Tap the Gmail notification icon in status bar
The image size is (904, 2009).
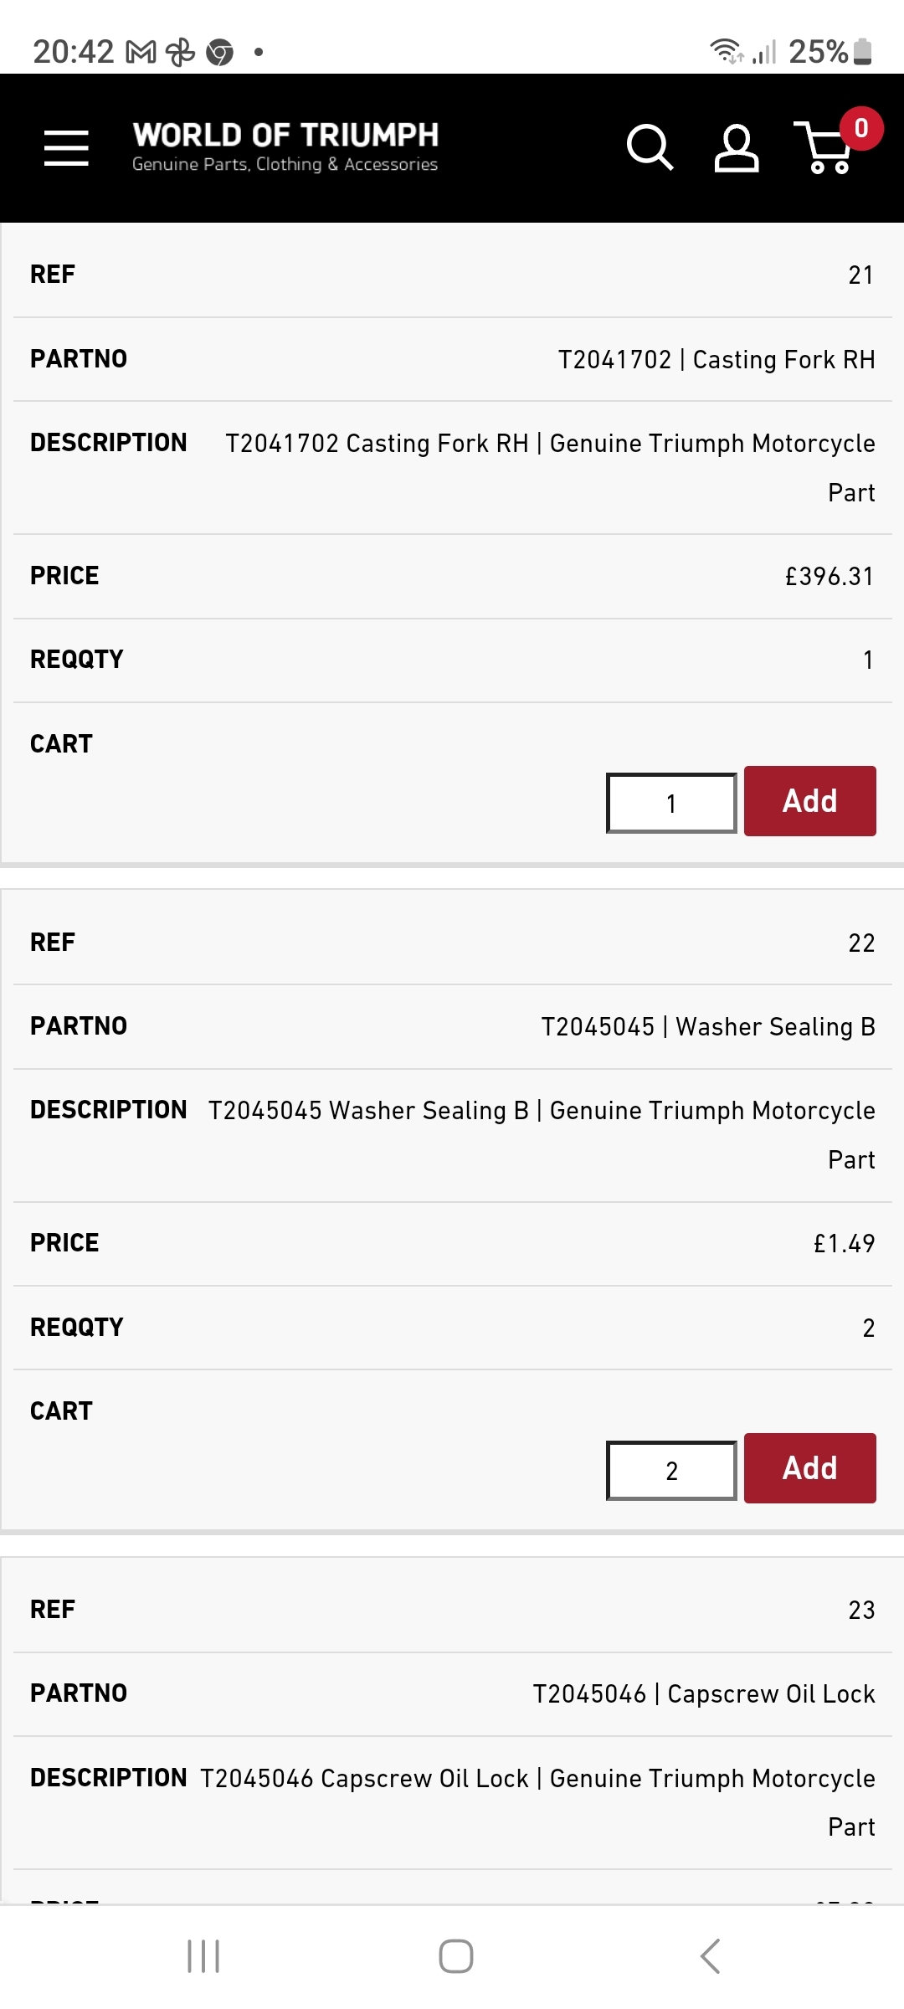pos(141,53)
